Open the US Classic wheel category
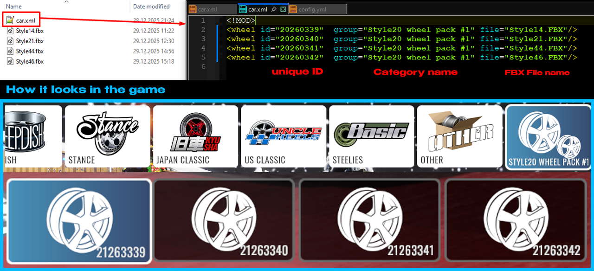This screenshot has width=594, height=271. click(x=284, y=136)
